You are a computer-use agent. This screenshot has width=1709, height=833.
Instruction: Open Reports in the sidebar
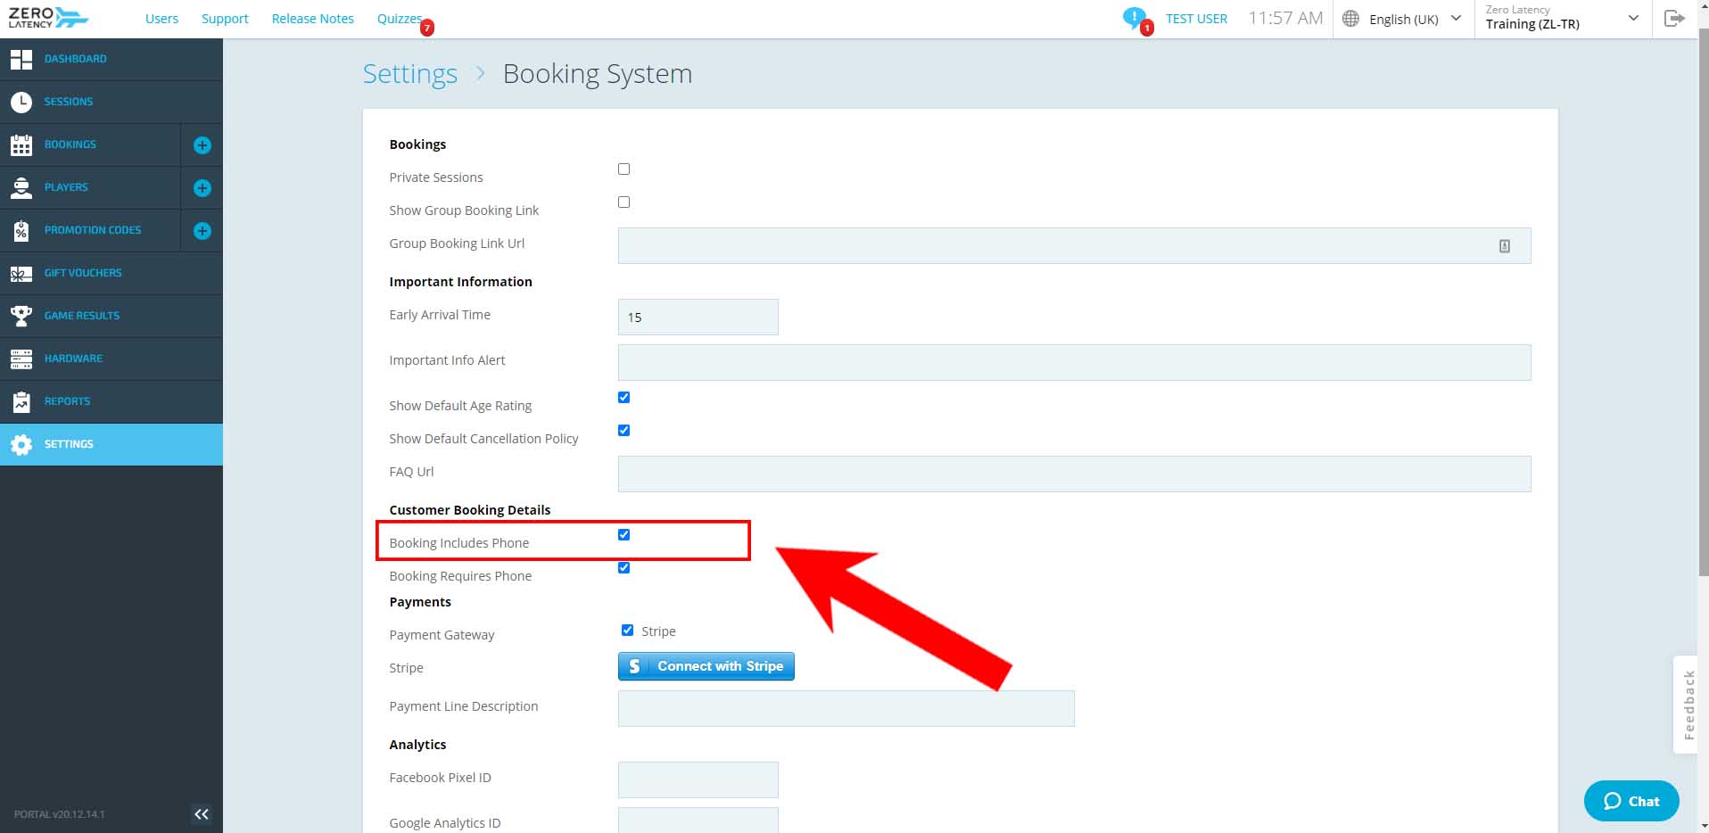tap(67, 401)
